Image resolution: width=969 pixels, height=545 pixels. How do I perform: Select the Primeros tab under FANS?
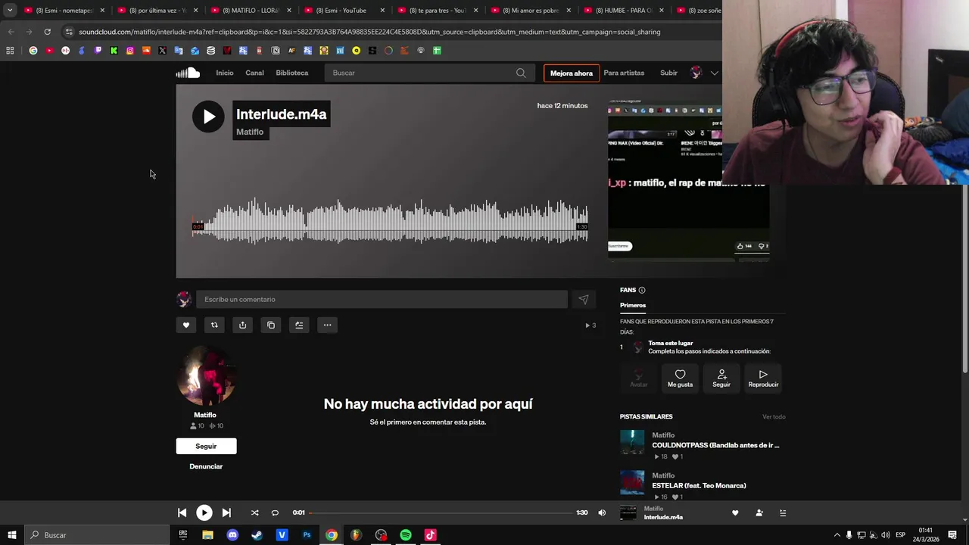coord(633,305)
